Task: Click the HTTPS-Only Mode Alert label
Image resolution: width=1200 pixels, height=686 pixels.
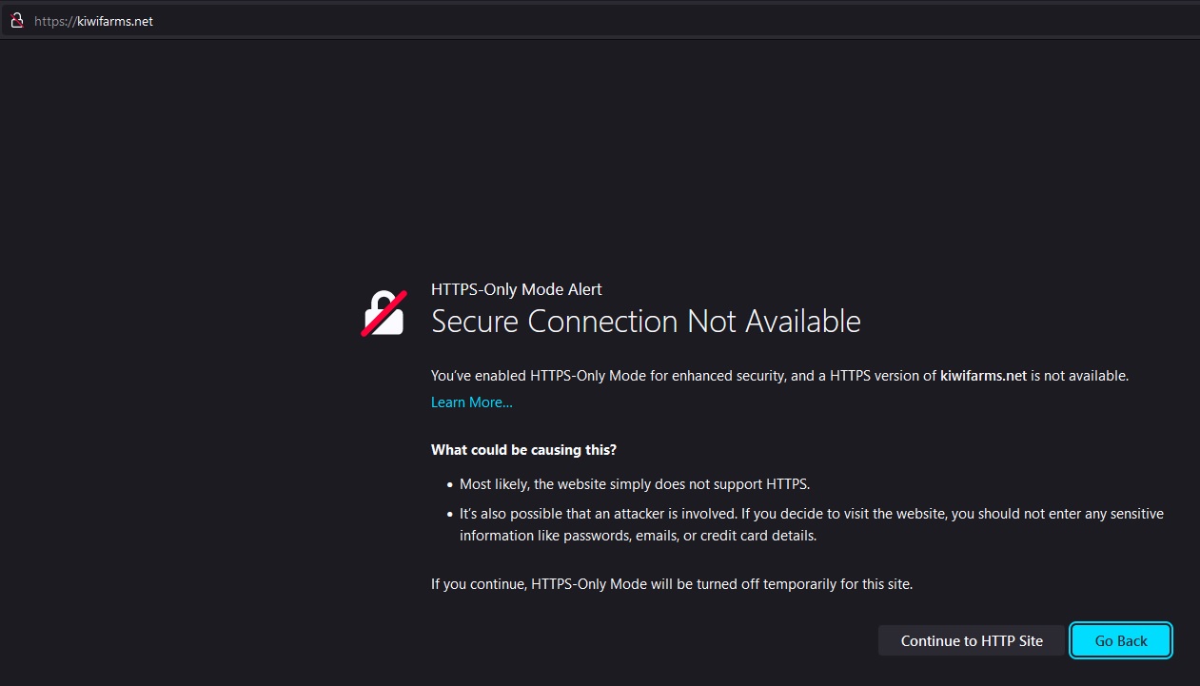Action: (x=517, y=289)
